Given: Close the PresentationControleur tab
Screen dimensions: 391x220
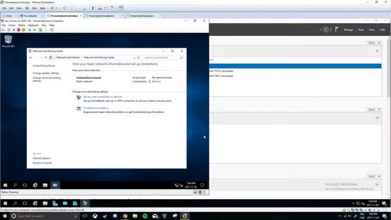Looking at the screenshot, I should tap(81, 16).
